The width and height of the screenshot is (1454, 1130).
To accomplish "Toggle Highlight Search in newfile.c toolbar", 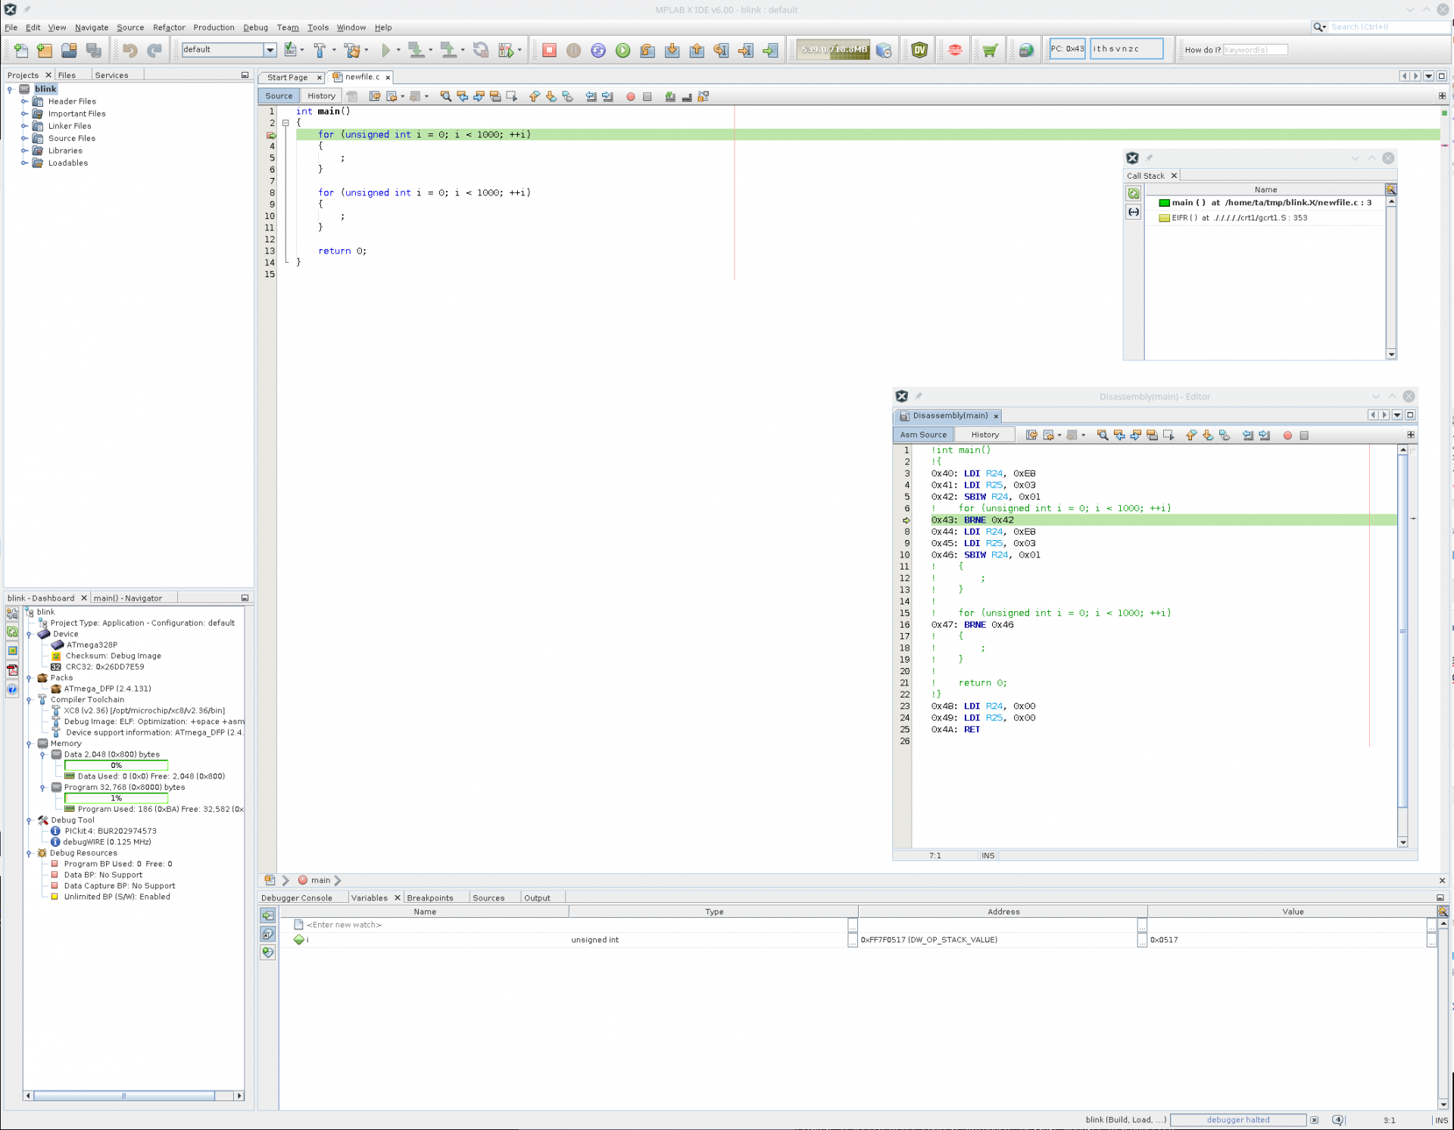I will click(495, 96).
